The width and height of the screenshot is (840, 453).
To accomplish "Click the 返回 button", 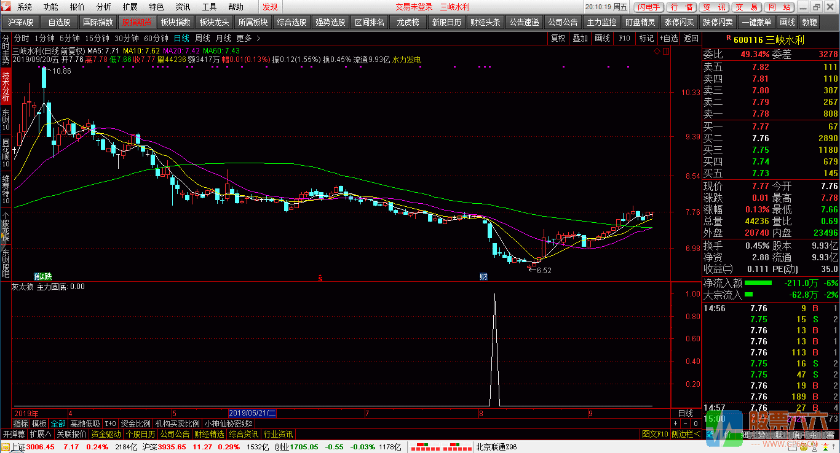I will [691, 38].
